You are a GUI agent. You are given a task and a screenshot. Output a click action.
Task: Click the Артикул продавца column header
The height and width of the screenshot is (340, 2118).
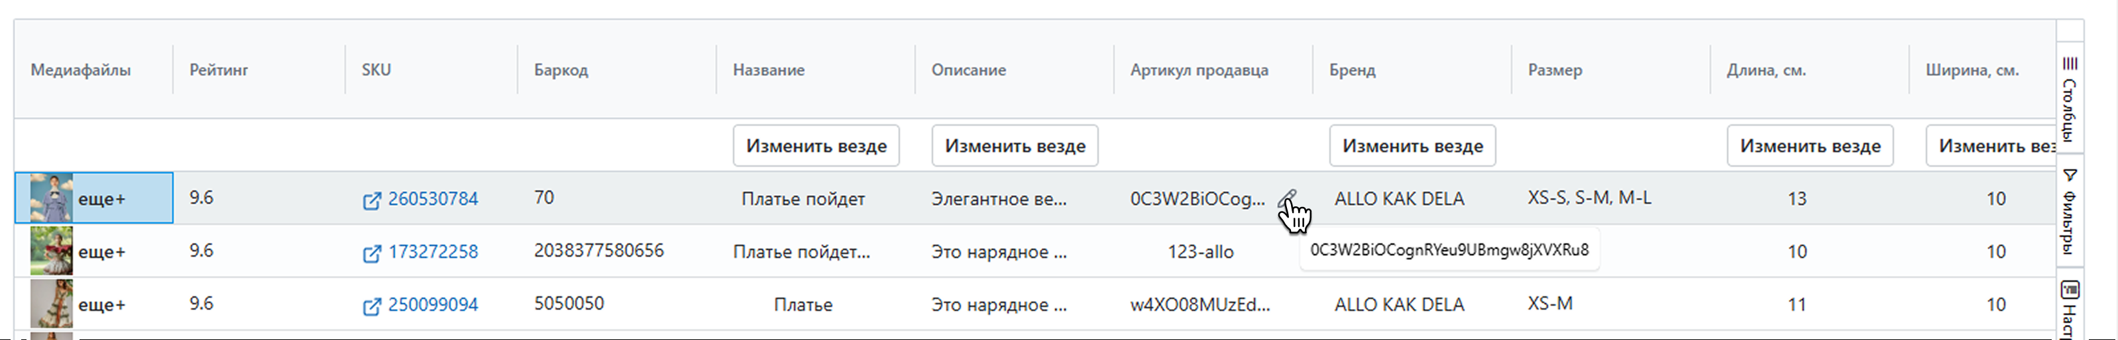click(1199, 70)
